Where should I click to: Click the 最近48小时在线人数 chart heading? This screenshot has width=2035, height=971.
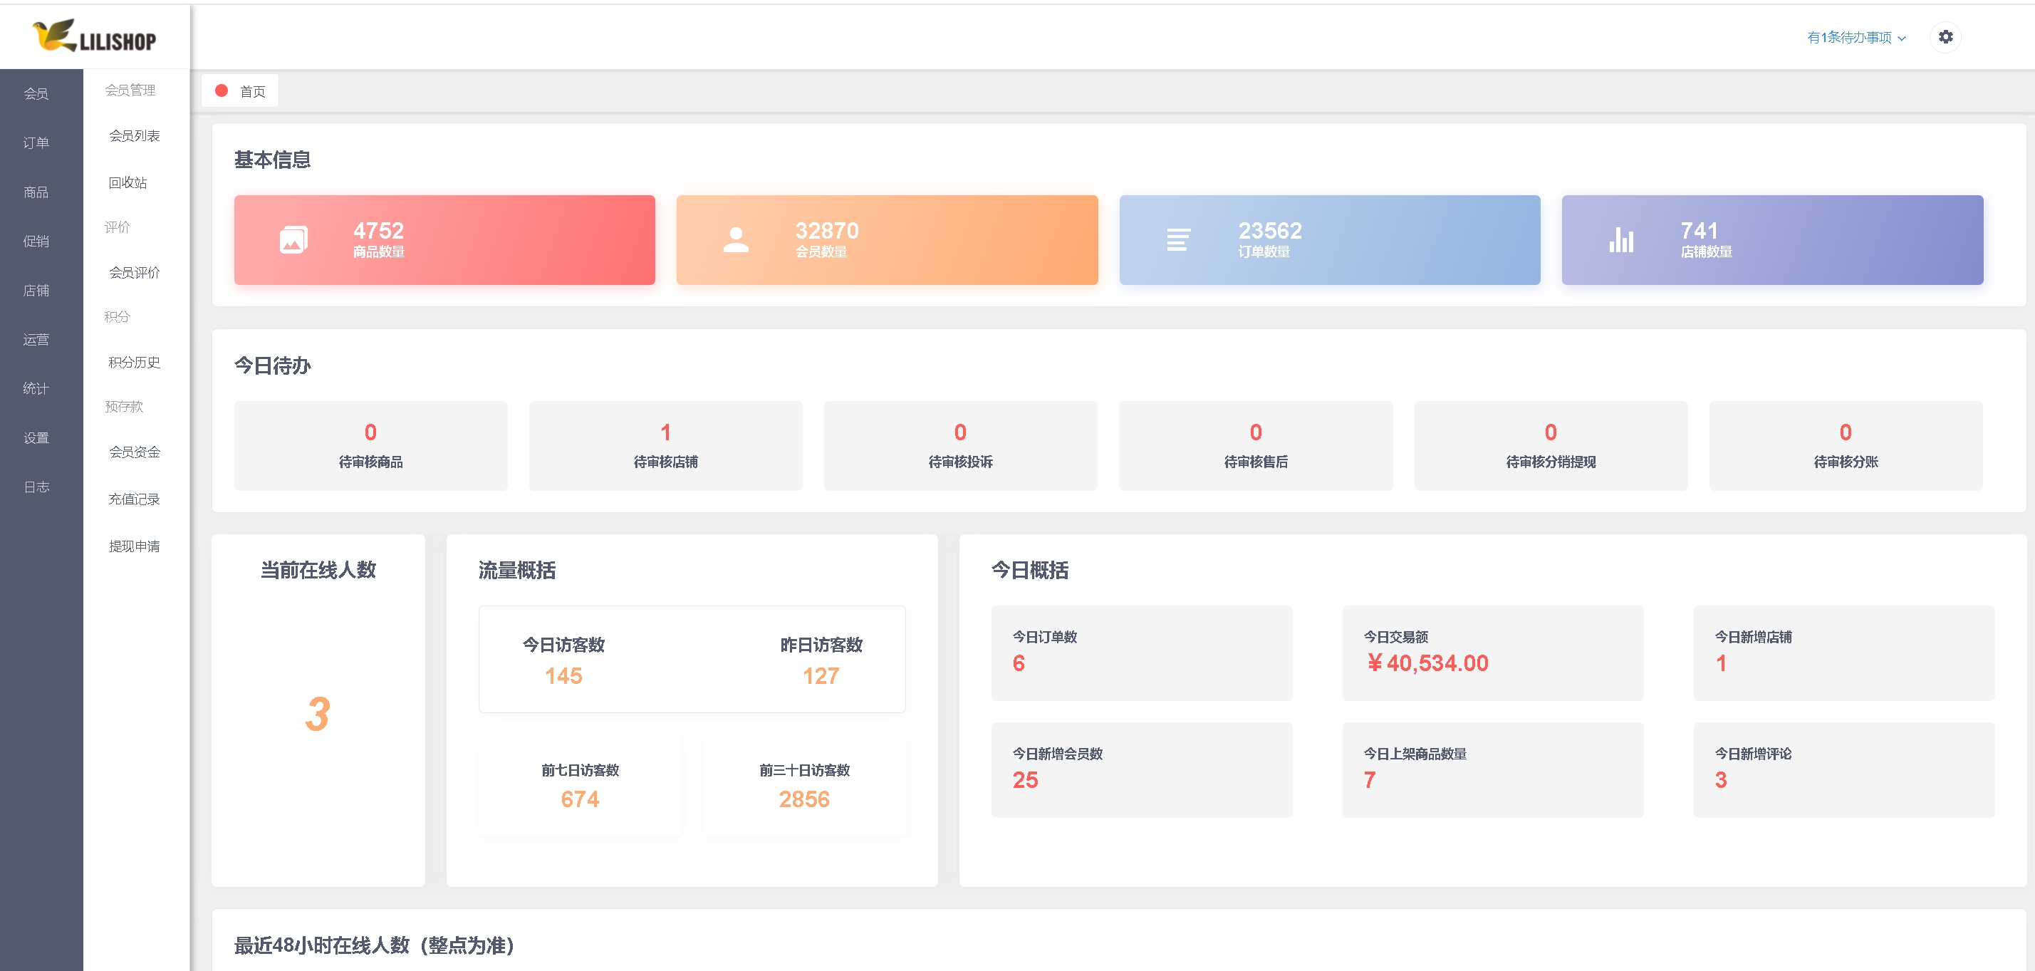(x=374, y=945)
